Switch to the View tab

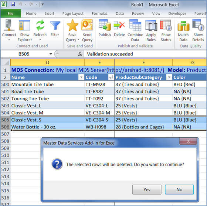[x=156, y=13]
